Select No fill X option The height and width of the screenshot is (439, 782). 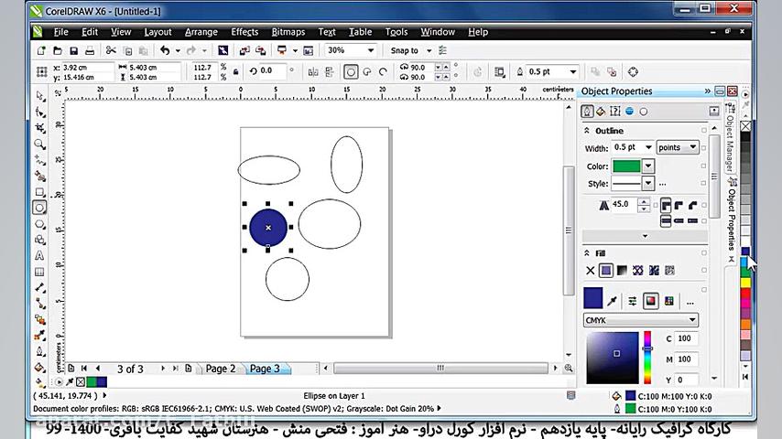[590, 271]
